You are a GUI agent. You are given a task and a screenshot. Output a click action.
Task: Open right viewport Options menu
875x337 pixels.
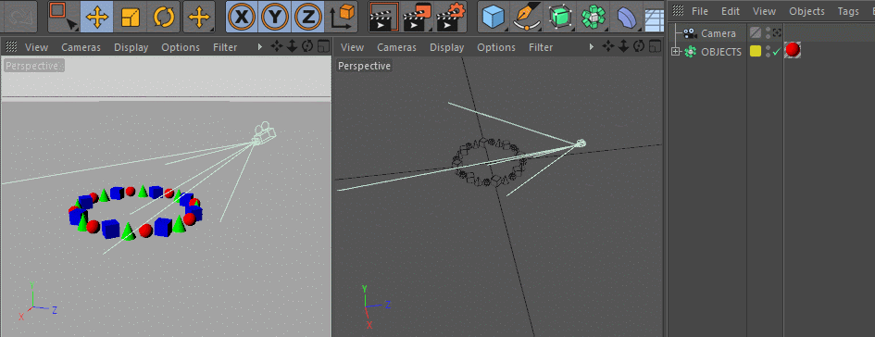(x=496, y=47)
